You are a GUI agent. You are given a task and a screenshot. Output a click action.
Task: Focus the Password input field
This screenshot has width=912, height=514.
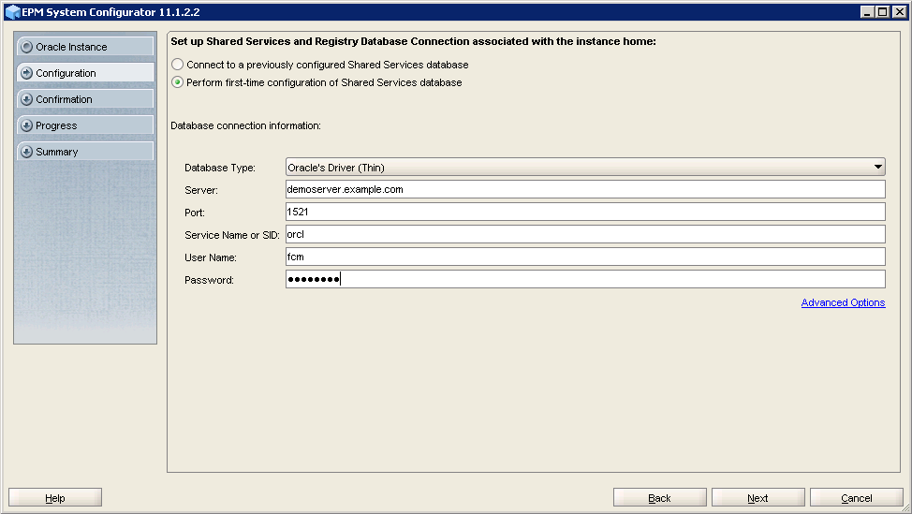click(585, 279)
